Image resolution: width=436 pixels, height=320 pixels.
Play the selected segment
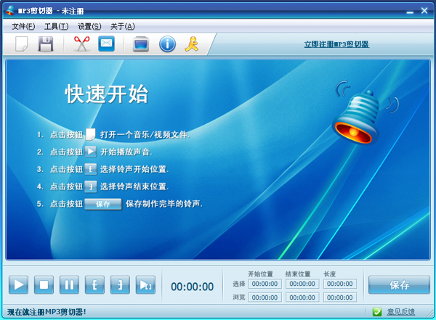point(145,285)
